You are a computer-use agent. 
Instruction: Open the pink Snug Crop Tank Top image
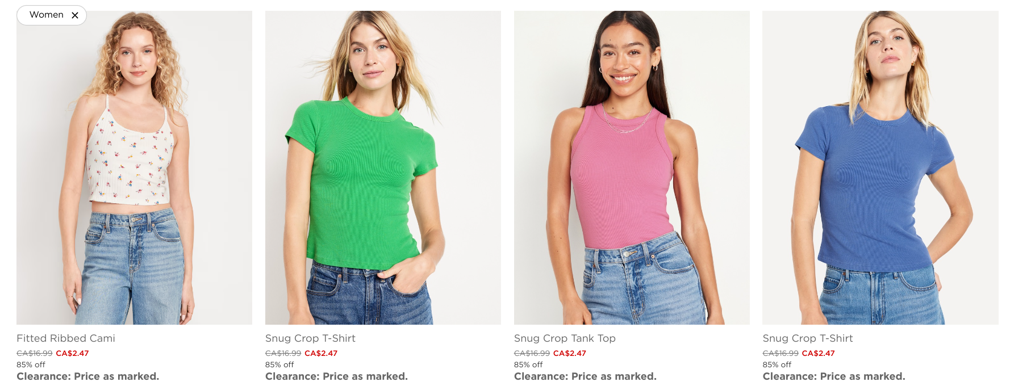pos(632,167)
